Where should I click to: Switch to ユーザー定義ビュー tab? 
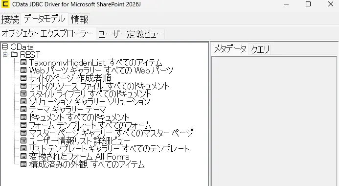131,34
